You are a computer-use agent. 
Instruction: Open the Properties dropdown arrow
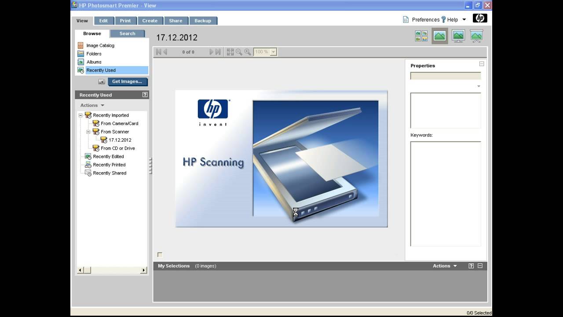pyautogui.click(x=479, y=86)
